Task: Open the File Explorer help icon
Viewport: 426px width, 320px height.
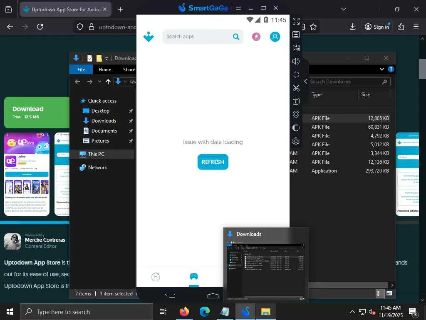Action: point(391,69)
